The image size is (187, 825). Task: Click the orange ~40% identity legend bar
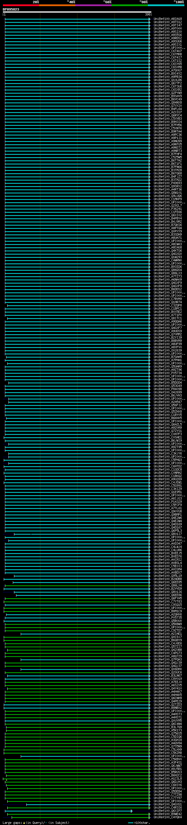click(x=57, y=5)
